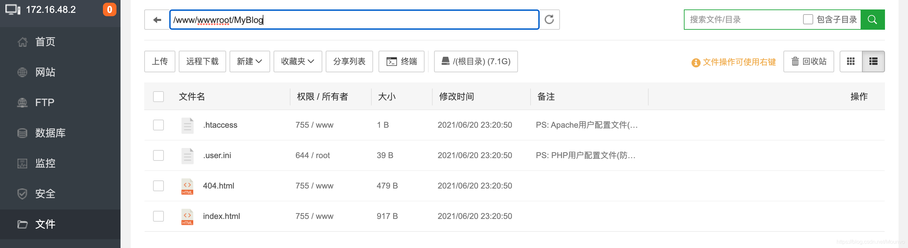
Task: Click the PHP config note for .user.ini
Action: (586, 155)
